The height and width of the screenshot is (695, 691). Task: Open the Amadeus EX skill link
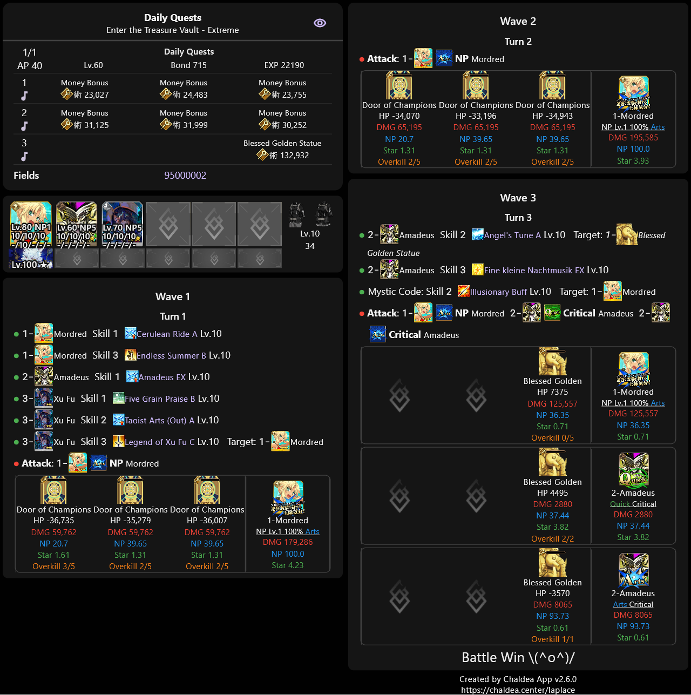(162, 377)
